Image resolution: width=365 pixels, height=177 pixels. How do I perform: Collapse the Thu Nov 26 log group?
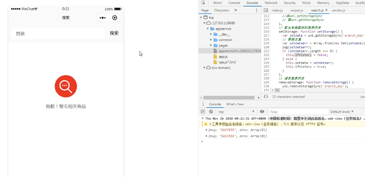pyautogui.click(x=203, y=118)
